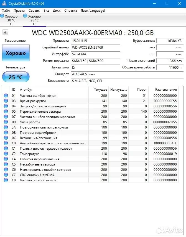The image size is (186, 237).
Task: Click the buffer size field 16384 KB
Action: click(170, 41)
